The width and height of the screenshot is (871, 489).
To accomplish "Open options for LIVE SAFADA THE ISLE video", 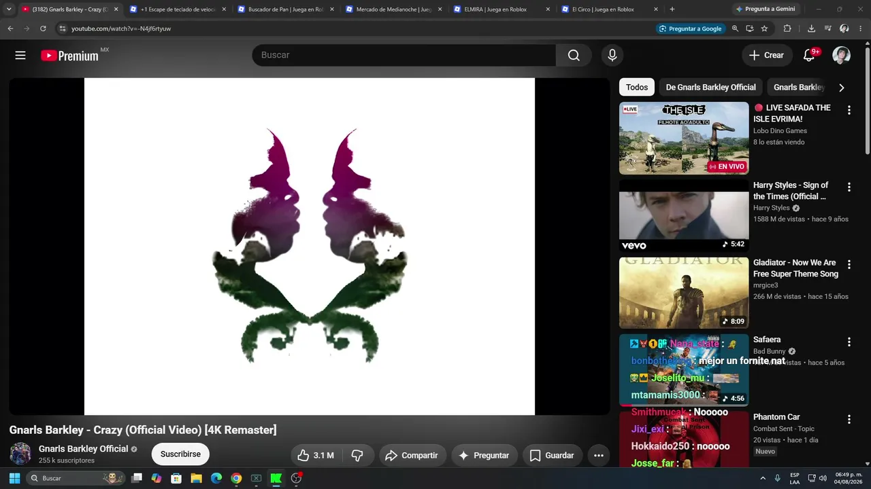I will tap(849, 110).
